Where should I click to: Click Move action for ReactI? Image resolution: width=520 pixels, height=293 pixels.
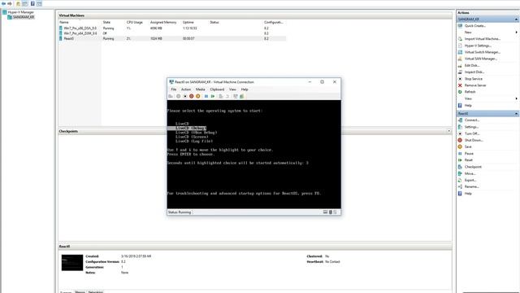pos(470,173)
